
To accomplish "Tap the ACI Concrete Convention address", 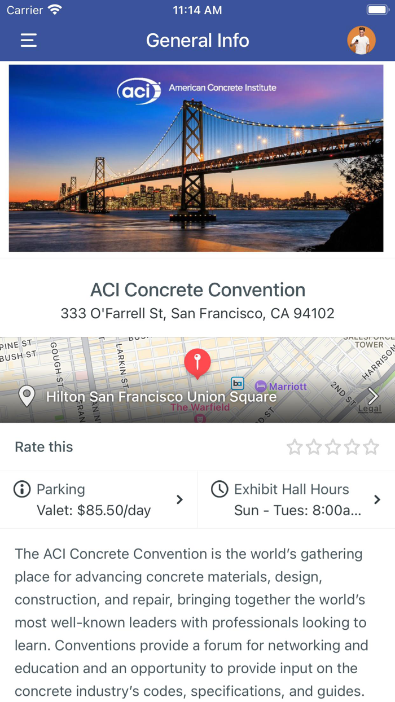I will pyautogui.click(x=197, y=313).
